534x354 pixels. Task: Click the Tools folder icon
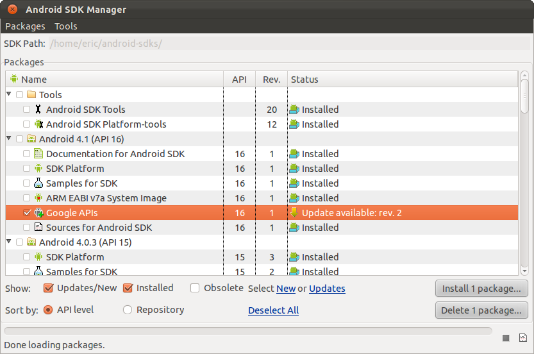(x=31, y=94)
